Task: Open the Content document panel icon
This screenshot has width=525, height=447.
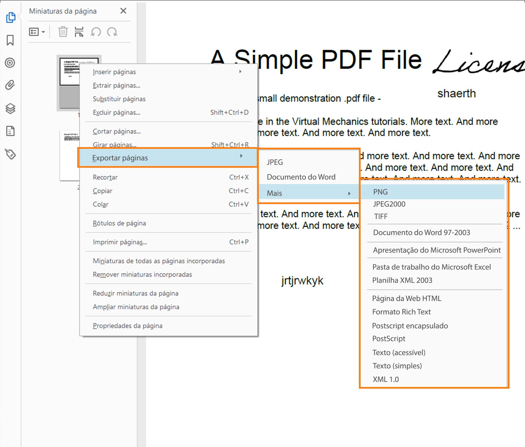Action: [10, 131]
